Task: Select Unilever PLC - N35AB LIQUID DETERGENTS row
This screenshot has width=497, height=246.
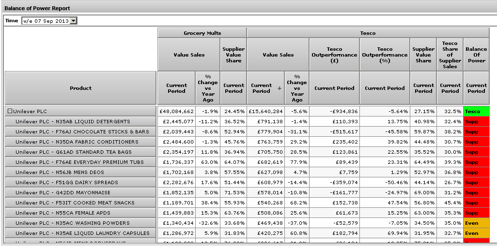Action: click(80, 121)
